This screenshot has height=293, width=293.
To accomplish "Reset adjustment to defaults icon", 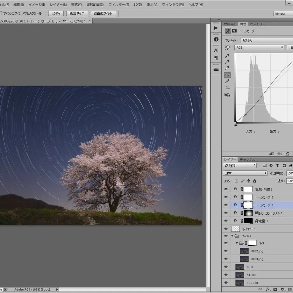I will pos(288,154).
